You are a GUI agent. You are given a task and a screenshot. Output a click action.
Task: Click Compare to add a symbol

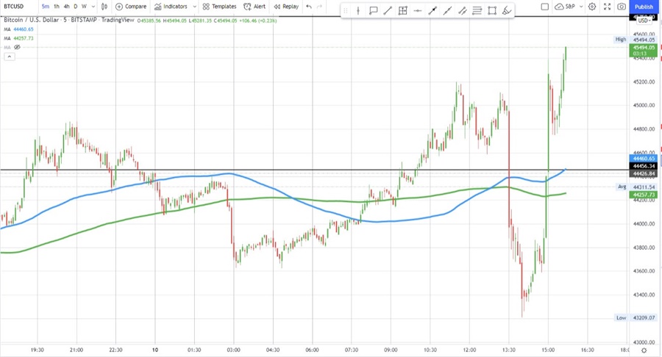[x=131, y=7]
